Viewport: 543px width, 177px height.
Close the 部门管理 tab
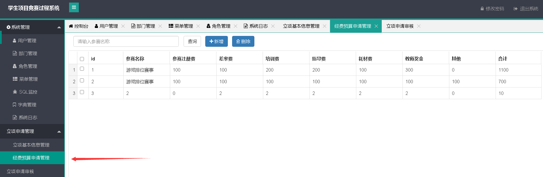coord(160,26)
